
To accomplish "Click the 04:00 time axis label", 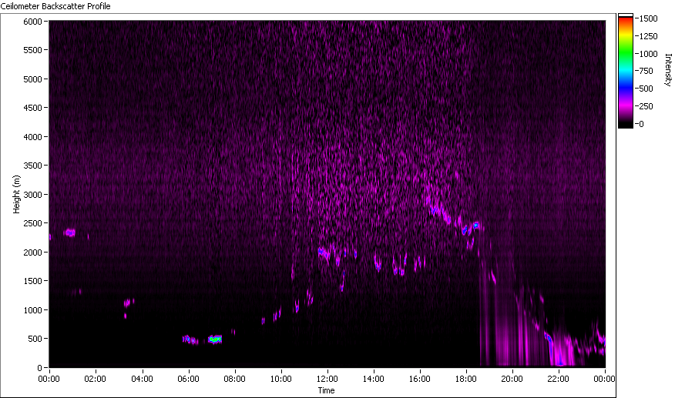I will pos(142,379).
